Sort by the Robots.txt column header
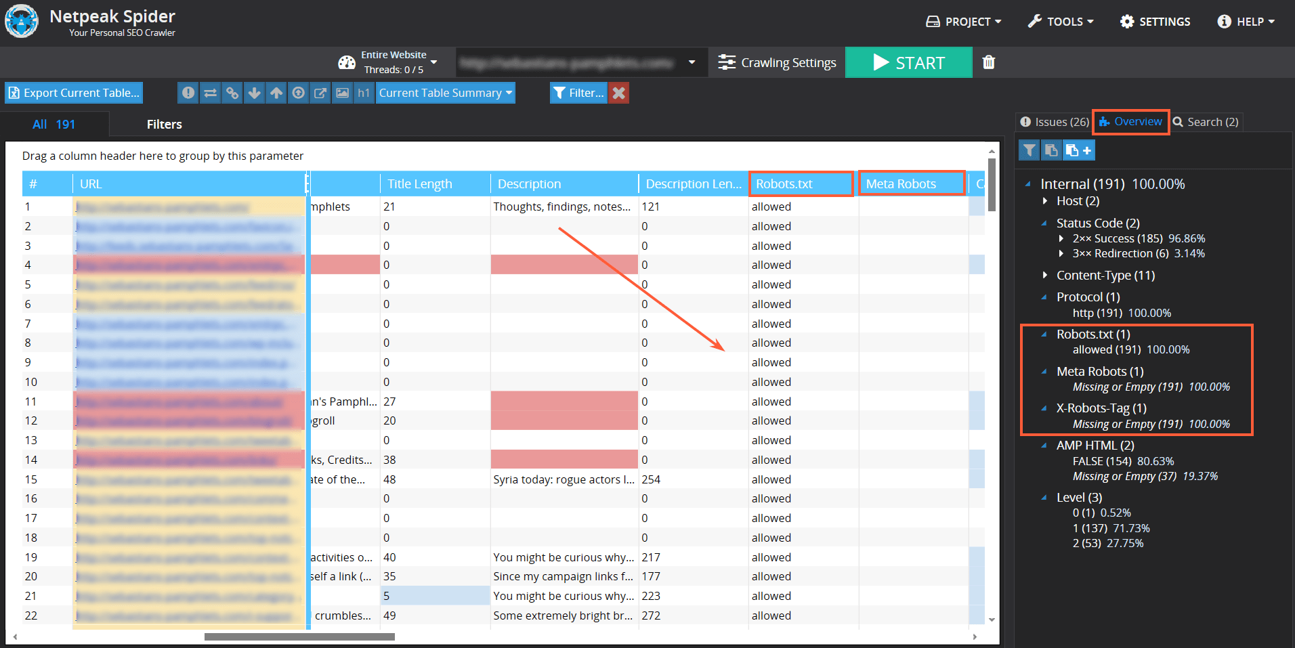This screenshot has width=1295, height=648. click(802, 183)
